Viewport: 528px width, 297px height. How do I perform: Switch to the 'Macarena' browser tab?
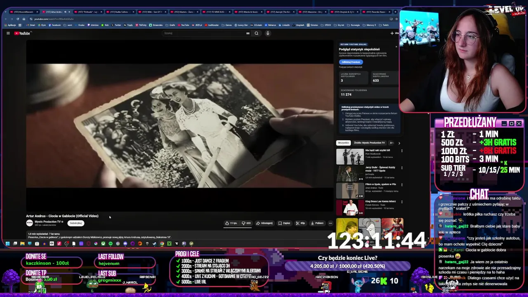click(x=312, y=12)
